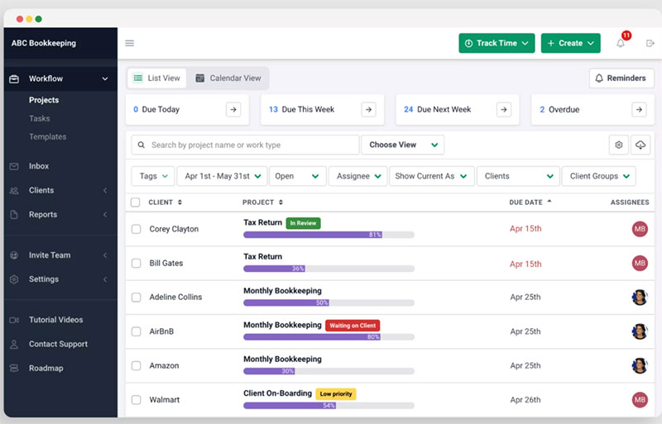The image size is (662, 424).
Task: Open Inbox from the sidebar
Action: coord(39,166)
